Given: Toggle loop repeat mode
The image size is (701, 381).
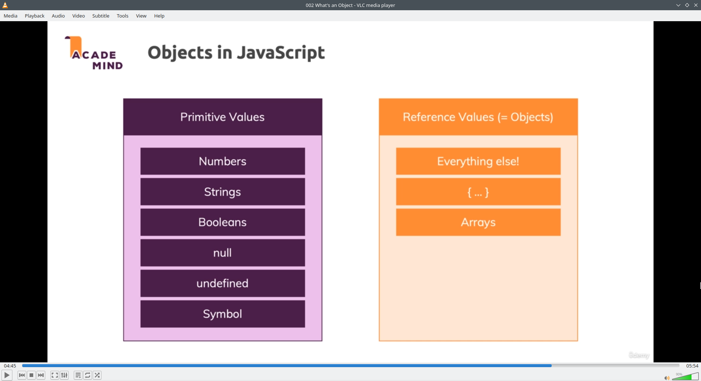Looking at the screenshot, I should pos(88,375).
